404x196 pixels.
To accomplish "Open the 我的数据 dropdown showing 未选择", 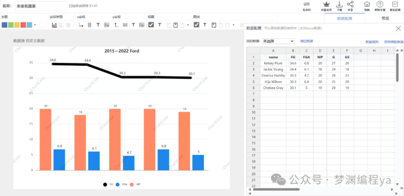I will [278, 41].
